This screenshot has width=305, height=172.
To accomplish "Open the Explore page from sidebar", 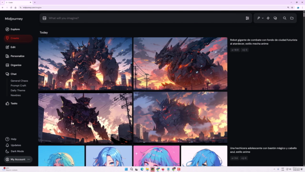I will point(13,29).
